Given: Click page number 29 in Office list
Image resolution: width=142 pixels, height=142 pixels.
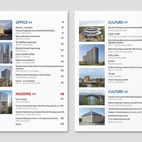Looking at the screenshot, I should 62,44.
